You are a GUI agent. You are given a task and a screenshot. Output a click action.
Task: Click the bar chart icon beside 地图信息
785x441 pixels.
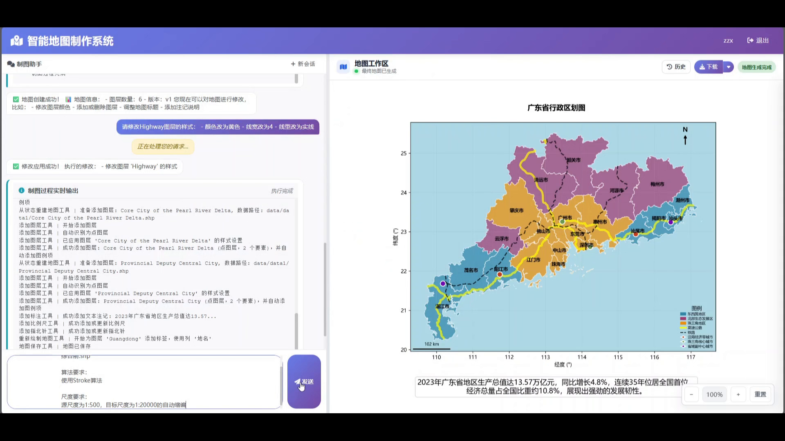(x=68, y=99)
